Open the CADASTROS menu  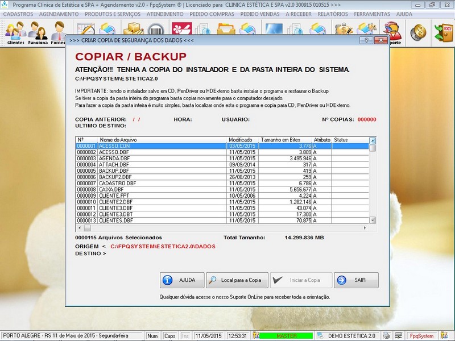(x=18, y=14)
